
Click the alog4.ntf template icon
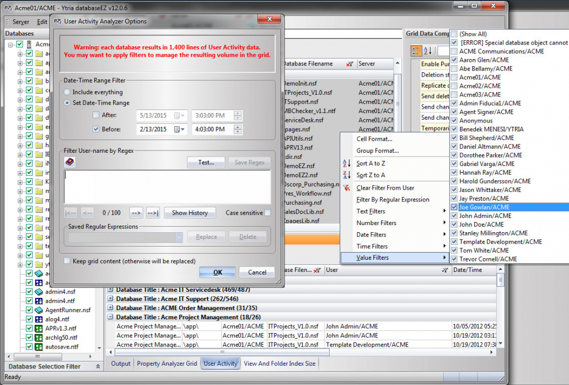(39, 319)
